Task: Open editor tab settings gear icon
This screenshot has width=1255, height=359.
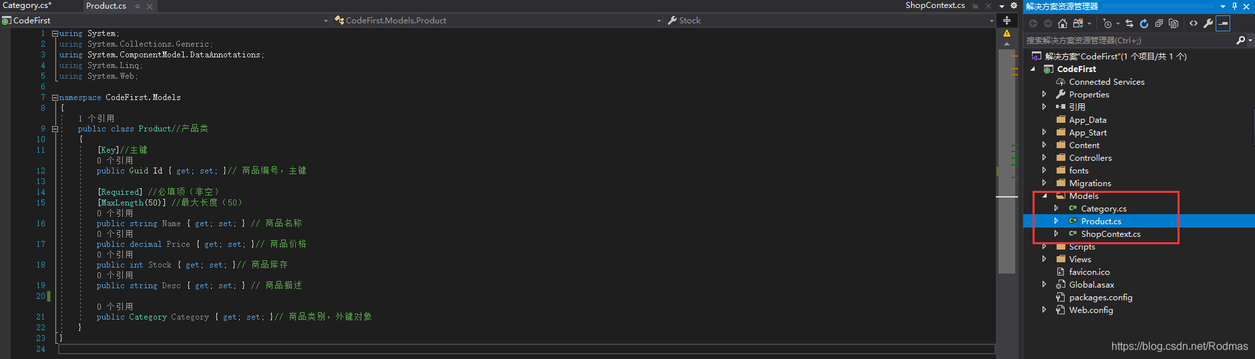Action: [1014, 5]
